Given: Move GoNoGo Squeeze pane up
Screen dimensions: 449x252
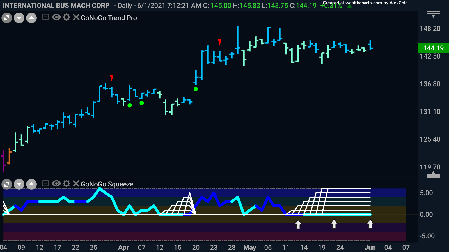Looking at the screenshot, I should 31,184.
